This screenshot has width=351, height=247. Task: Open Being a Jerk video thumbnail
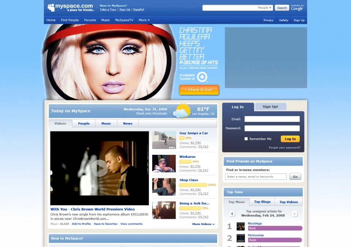(x=164, y=210)
